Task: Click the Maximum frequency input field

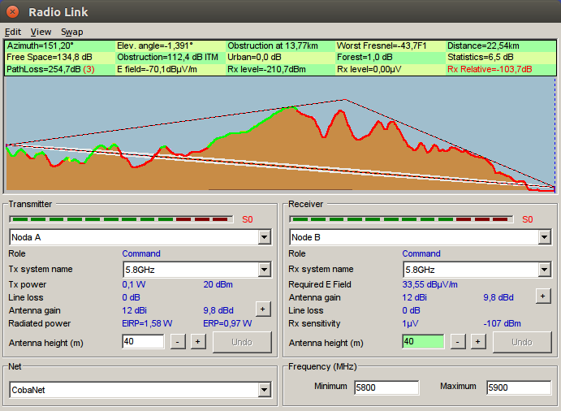Action: pyautogui.click(x=517, y=387)
